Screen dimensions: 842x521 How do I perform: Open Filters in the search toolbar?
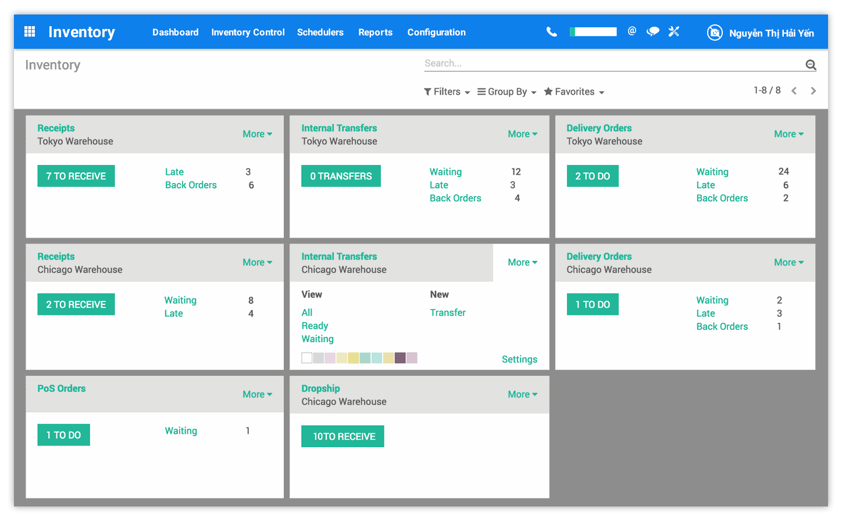[x=447, y=91]
